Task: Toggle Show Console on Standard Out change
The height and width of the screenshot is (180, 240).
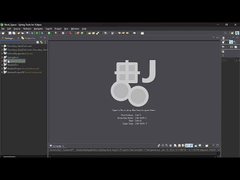Action: (x=187, y=145)
